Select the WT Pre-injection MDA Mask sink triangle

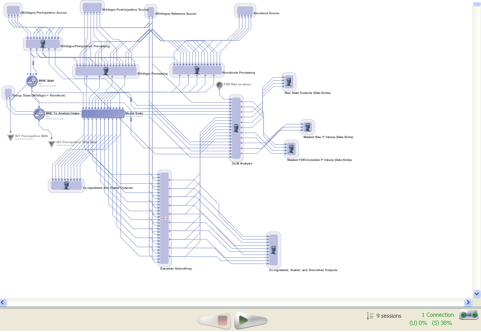pos(51,144)
